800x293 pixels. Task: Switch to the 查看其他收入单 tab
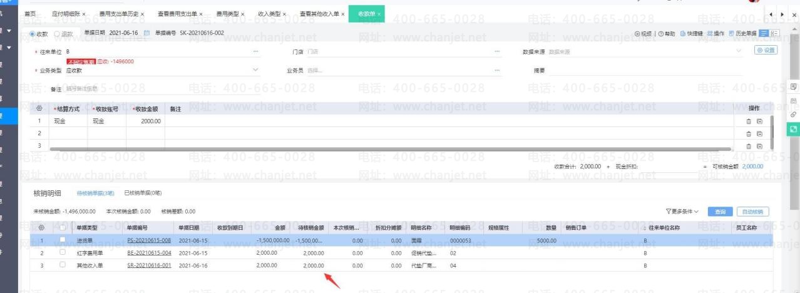coord(319,14)
